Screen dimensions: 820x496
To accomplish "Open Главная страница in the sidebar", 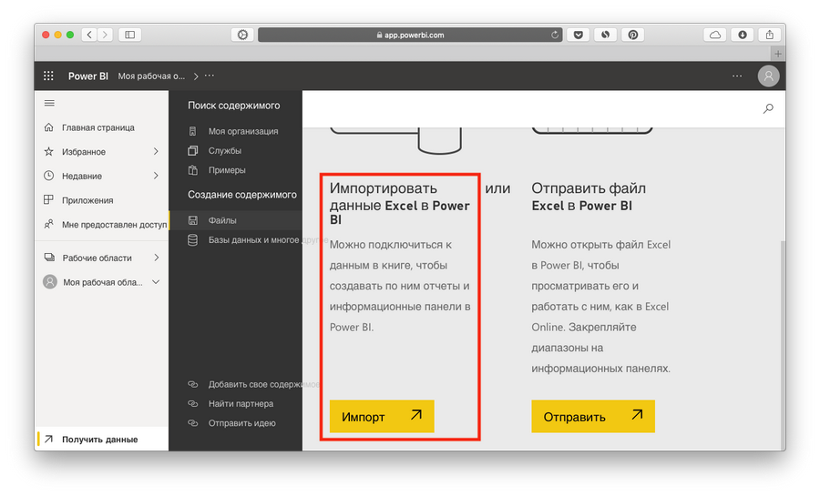I will pos(97,127).
